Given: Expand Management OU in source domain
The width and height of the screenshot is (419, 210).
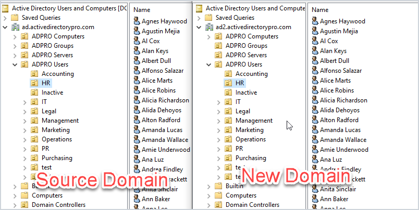Looking at the screenshot, I should click(x=25, y=121).
